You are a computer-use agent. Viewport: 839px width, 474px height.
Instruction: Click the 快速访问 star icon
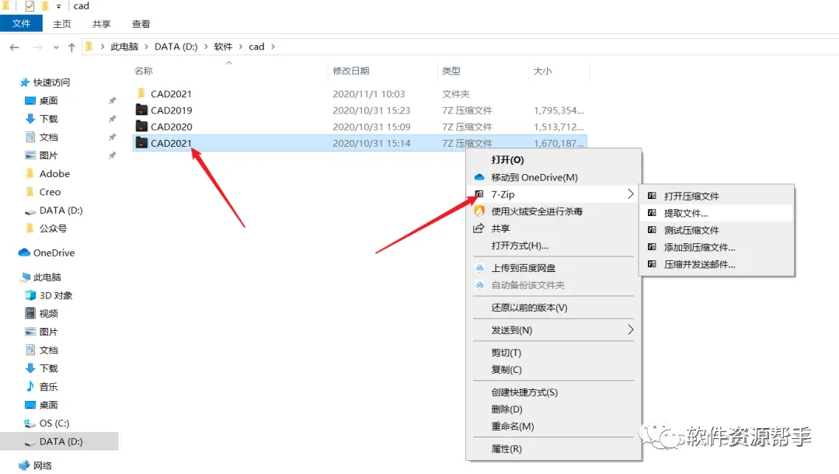[25, 82]
